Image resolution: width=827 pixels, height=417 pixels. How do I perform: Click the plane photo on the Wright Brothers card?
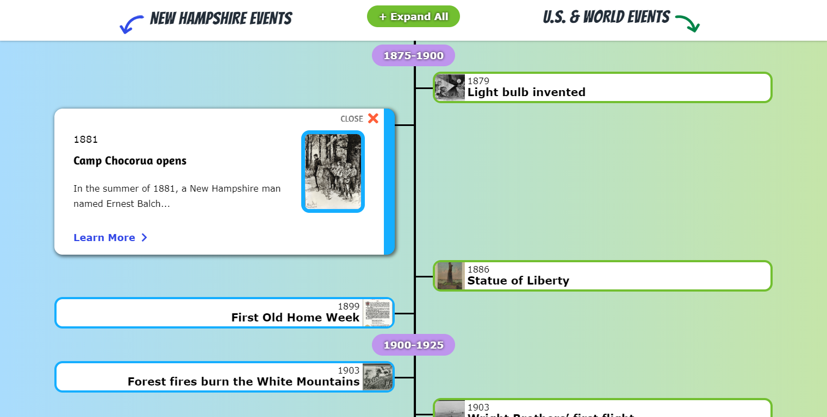[449, 409]
